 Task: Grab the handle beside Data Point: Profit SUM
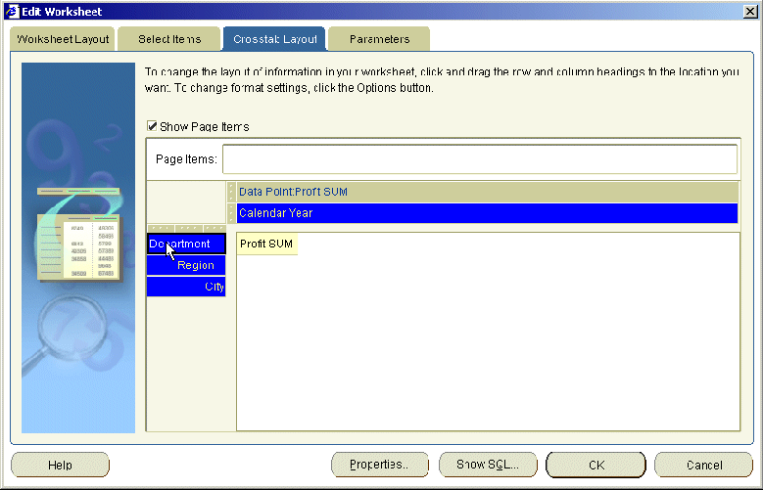click(231, 192)
